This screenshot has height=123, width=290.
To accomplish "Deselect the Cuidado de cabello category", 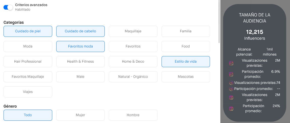I will click(81, 31).
